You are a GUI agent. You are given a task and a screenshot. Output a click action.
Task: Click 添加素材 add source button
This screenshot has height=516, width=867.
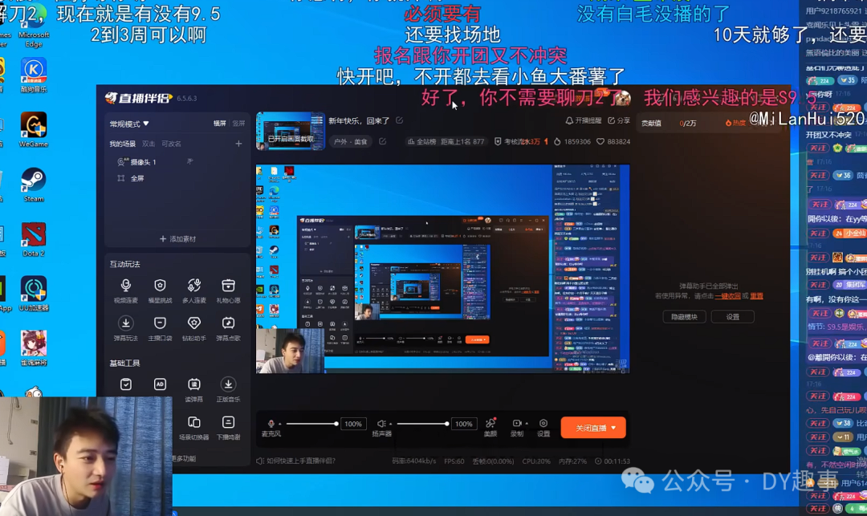[x=177, y=238]
